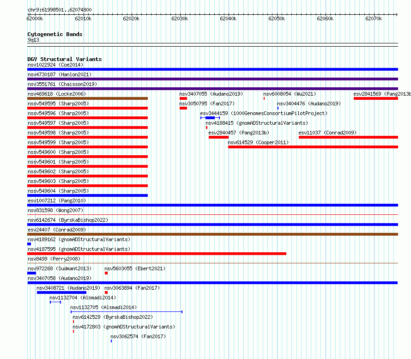Screen dimensions: 411x359
Task: Select nssv549597 (Sharp2005) label
Action: point(58,123)
